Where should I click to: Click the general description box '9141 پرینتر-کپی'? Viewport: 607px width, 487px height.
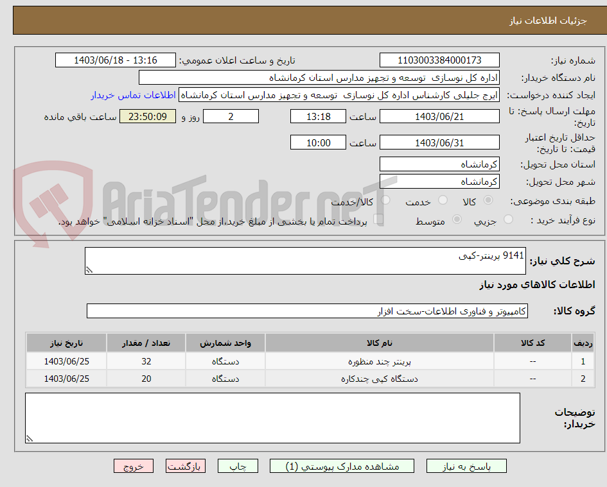(306, 261)
